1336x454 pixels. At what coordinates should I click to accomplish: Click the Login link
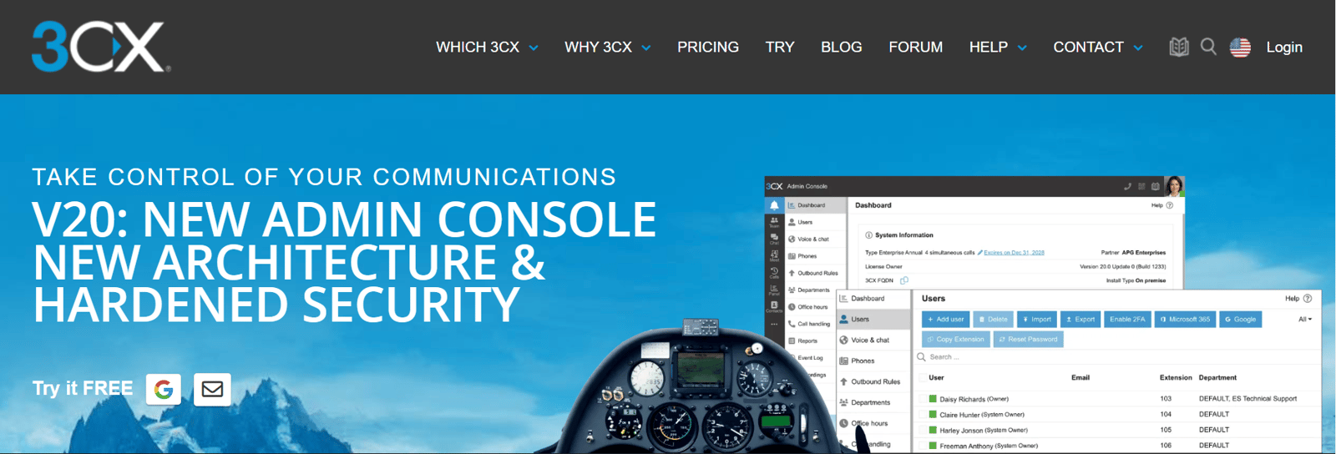coord(1284,48)
